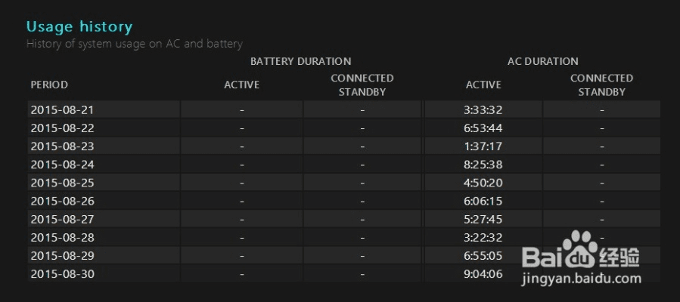Click AC active duration 8:25:38
680x302 pixels.
[483, 164]
